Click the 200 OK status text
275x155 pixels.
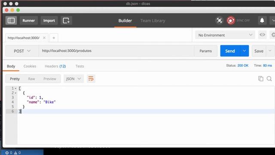tap(243, 65)
